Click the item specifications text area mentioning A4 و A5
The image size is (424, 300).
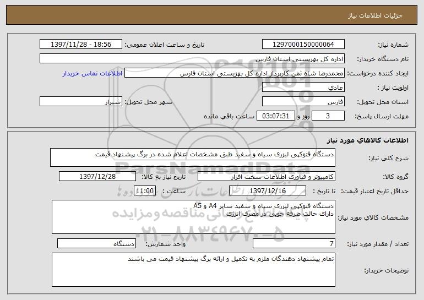click(x=193, y=217)
